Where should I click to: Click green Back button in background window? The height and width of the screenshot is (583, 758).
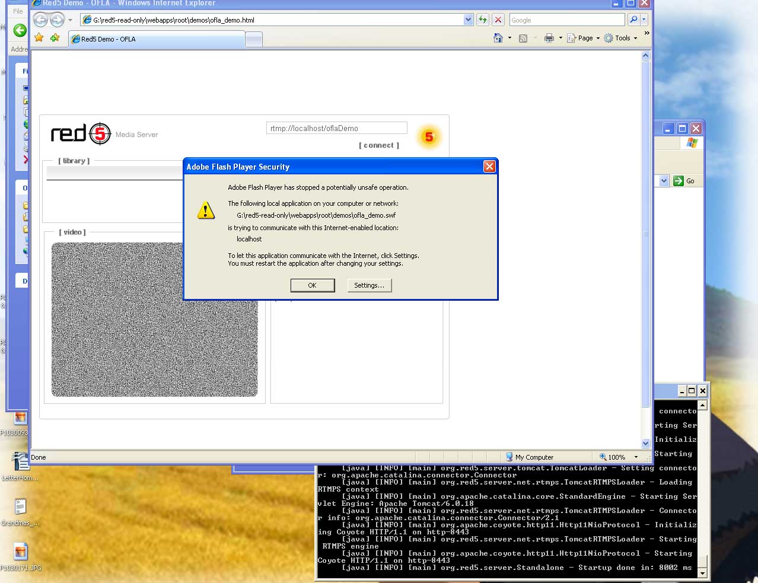click(x=20, y=30)
